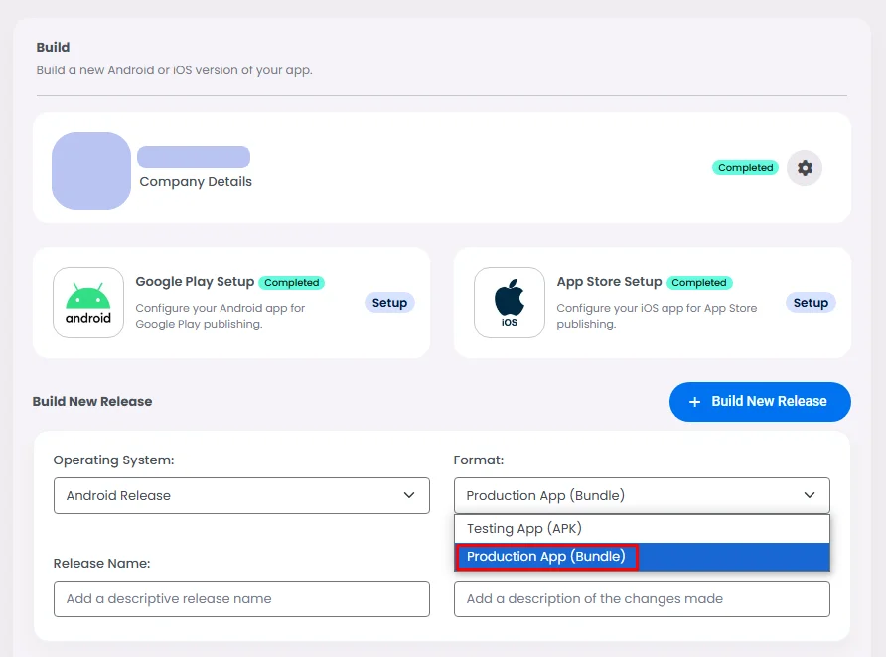Expand the Operating System chevron arrow

click(409, 495)
